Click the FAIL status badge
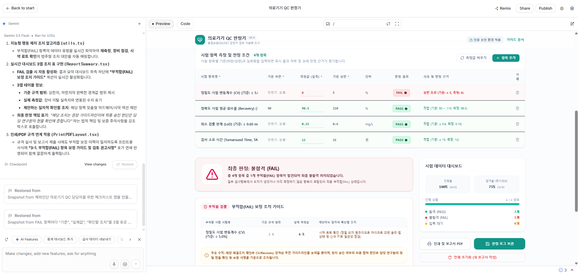This screenshot has height=273, width=578. (401, 93)
